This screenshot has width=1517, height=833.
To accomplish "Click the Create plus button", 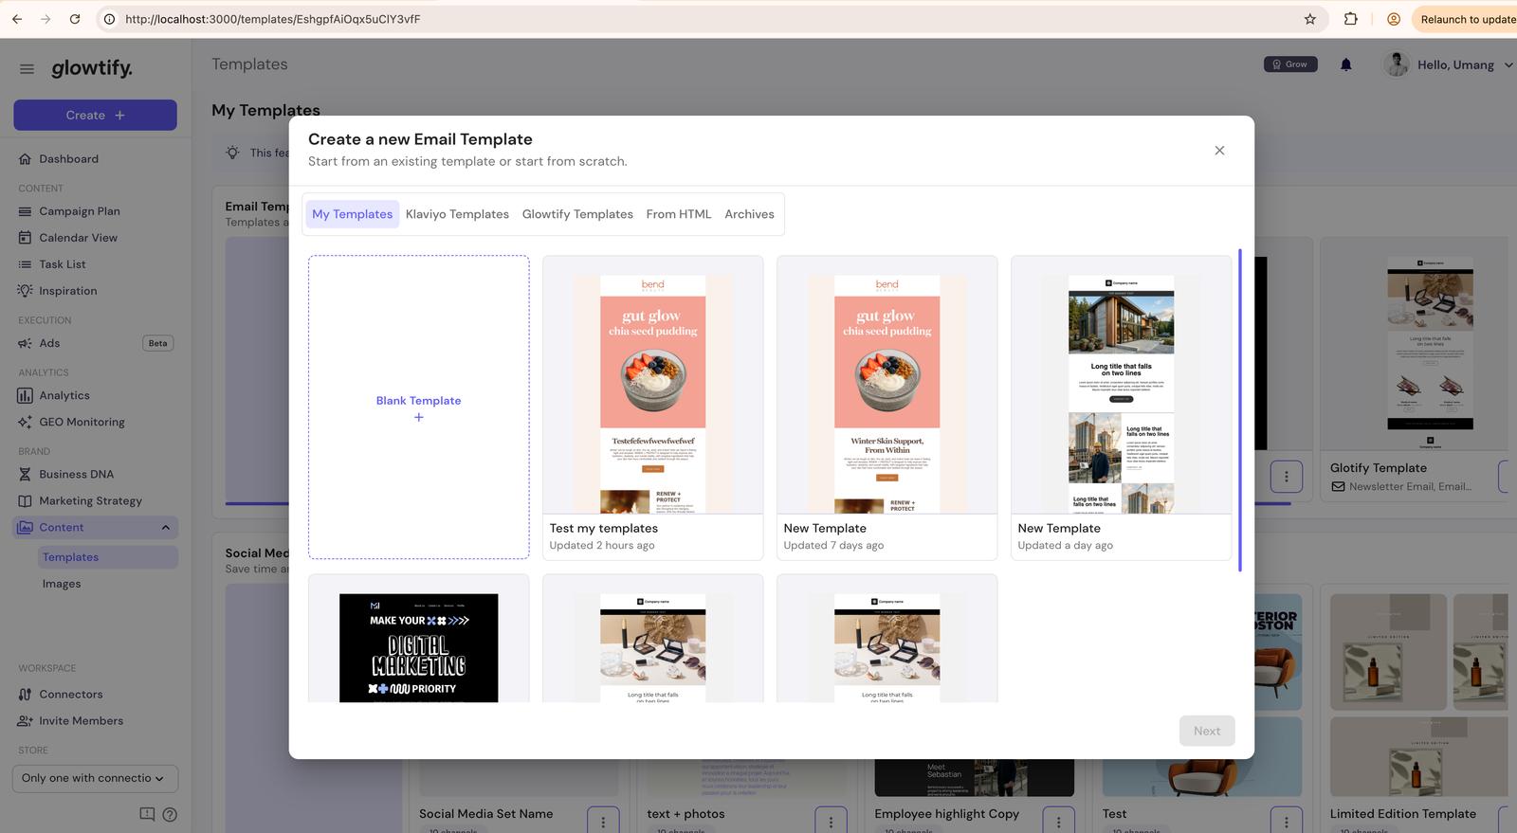I will coord(95,115).
